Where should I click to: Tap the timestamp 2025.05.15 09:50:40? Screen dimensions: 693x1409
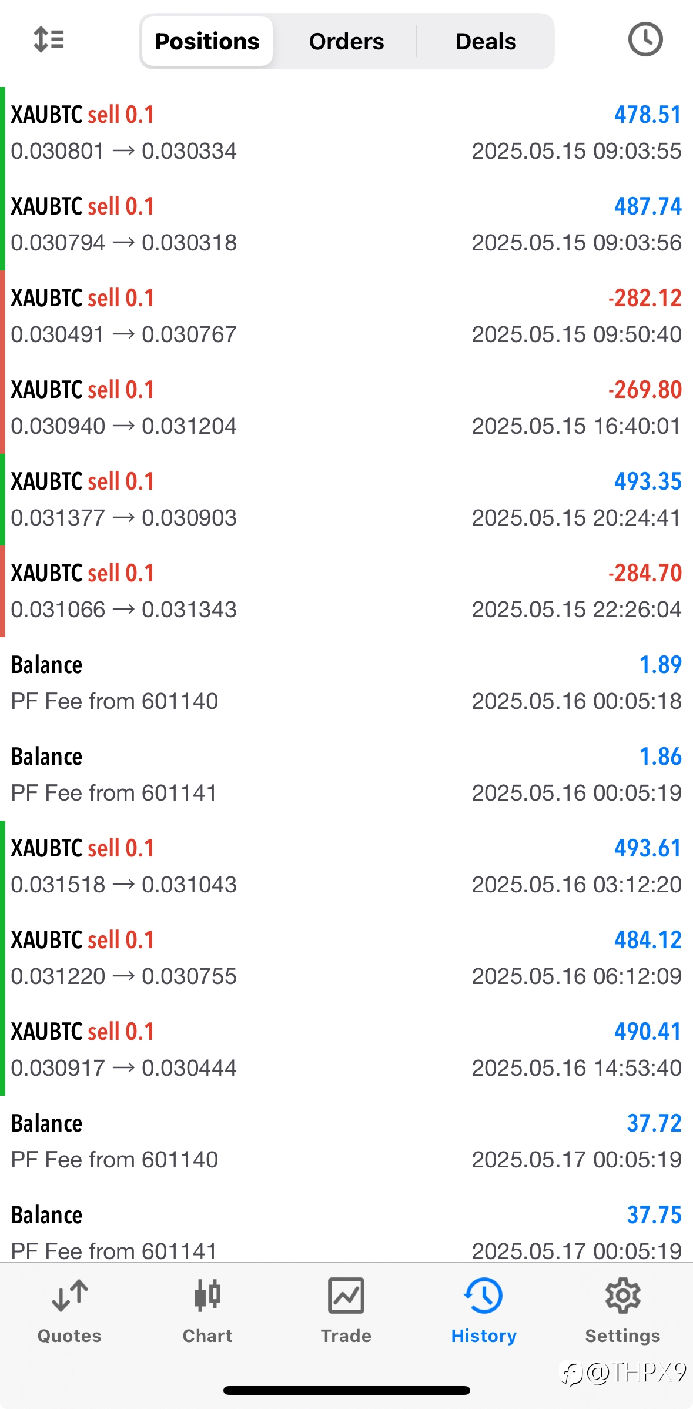pyautogui.click(x=577, y=334)
